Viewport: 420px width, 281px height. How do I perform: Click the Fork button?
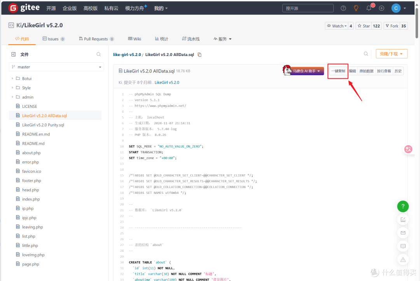tap(392, 26)
